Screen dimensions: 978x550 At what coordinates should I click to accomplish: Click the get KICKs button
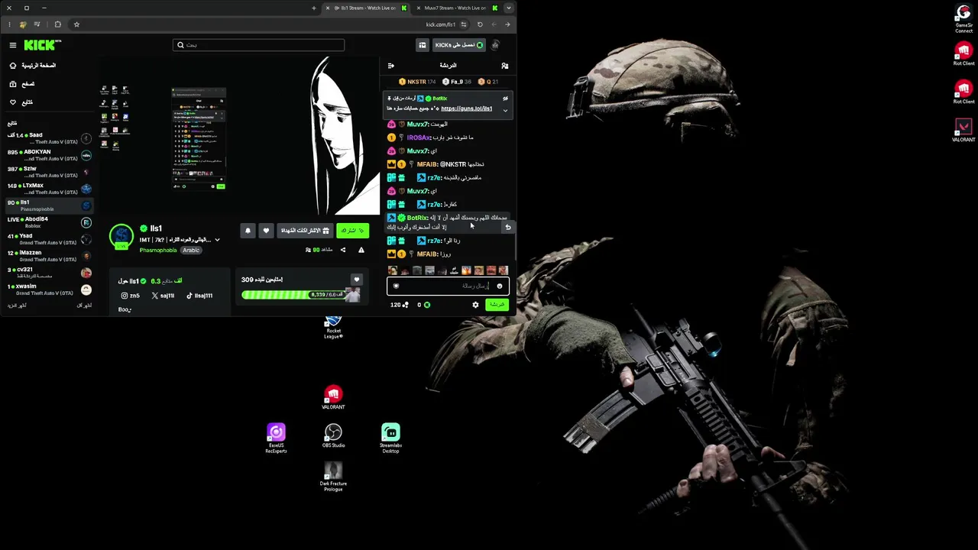click(458, 45)
